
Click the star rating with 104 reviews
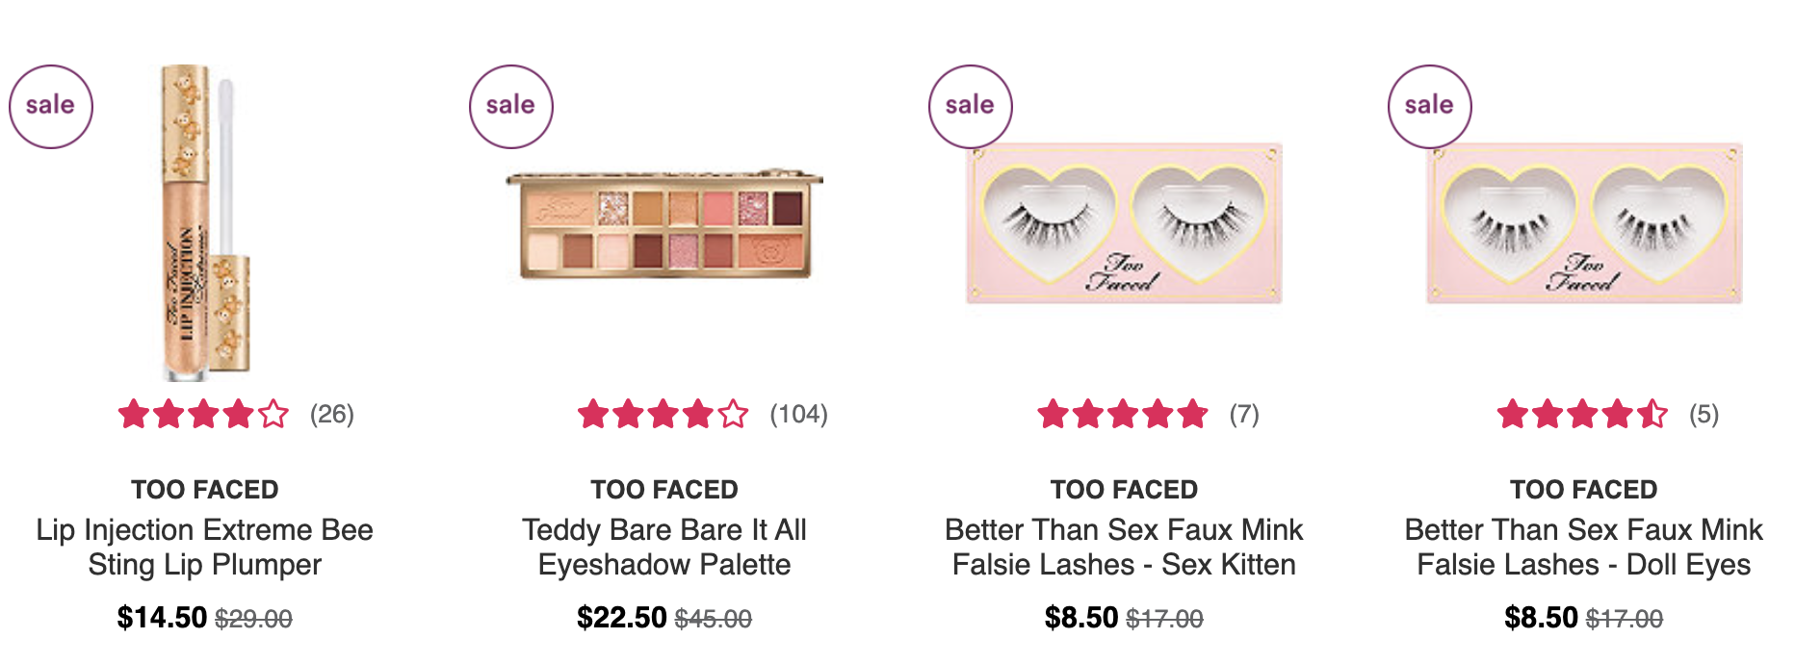663,415
